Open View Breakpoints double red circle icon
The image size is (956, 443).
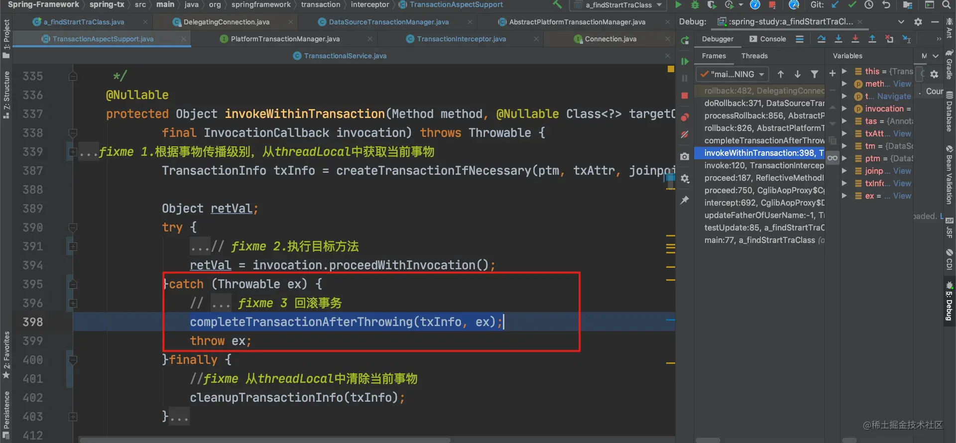(685, 117)
